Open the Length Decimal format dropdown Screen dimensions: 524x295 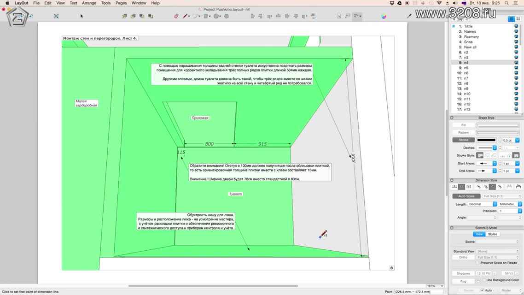point(482,204)
